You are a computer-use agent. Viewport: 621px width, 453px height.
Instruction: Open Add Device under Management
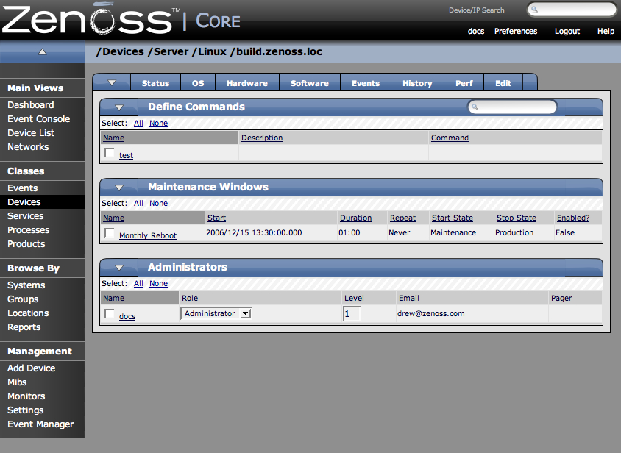(x=32, y=368)
